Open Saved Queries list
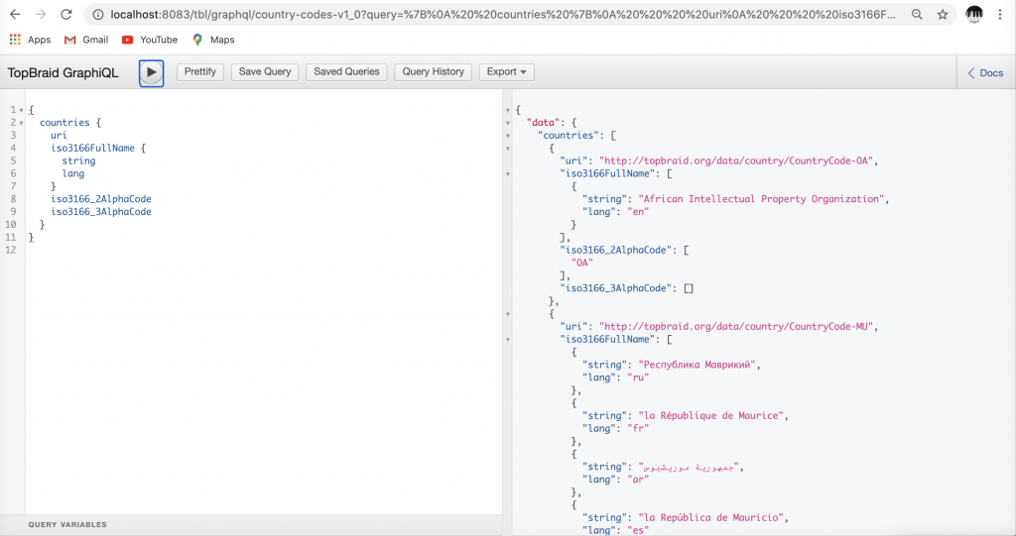The width and height of the screenshot is (1016, 536). point(346,72)
